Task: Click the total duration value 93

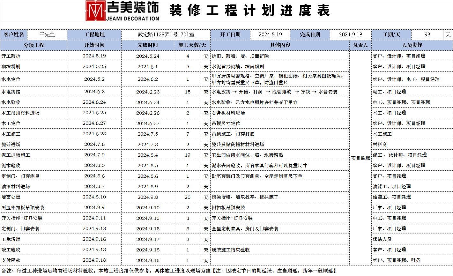Action: 427,34
